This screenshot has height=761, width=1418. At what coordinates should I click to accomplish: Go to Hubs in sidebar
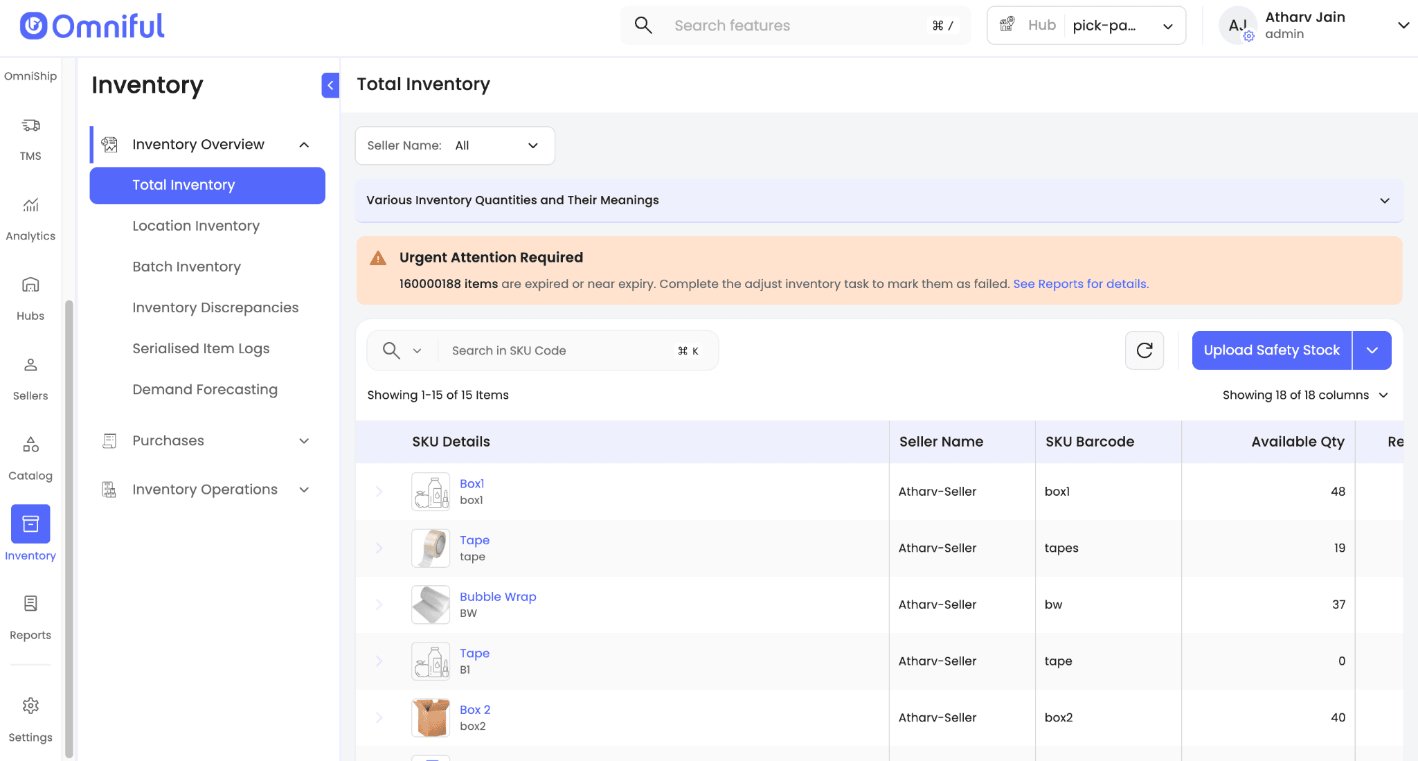coord(30,285)
